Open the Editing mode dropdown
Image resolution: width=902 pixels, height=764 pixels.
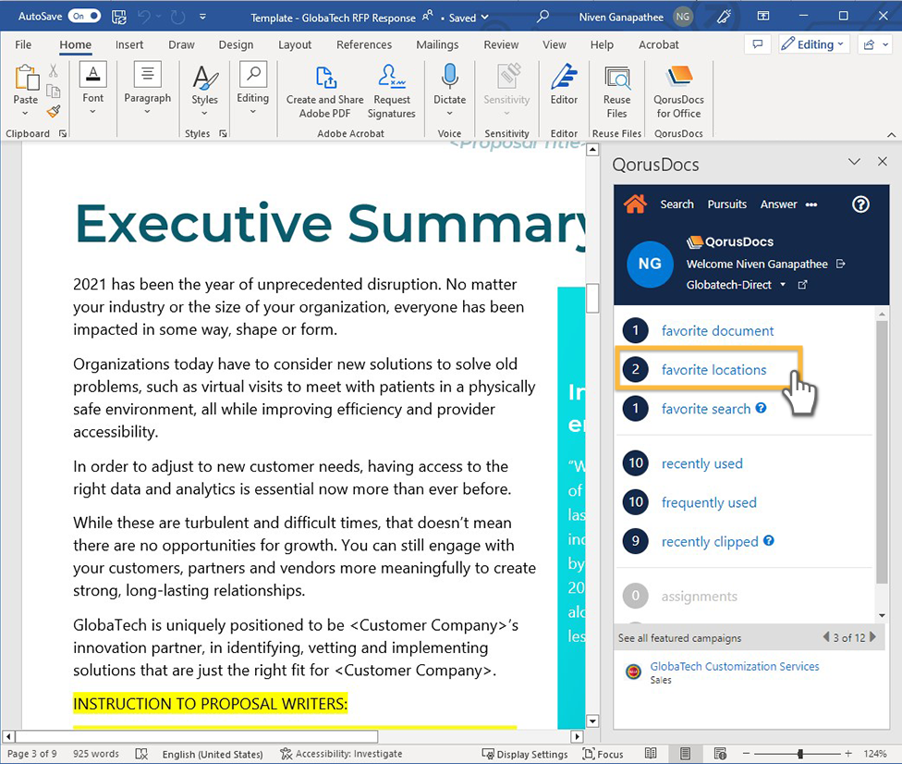tap(814, 44)
